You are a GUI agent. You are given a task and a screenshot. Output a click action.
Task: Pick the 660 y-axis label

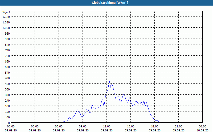pyautogui.click(x=7, y=61)
